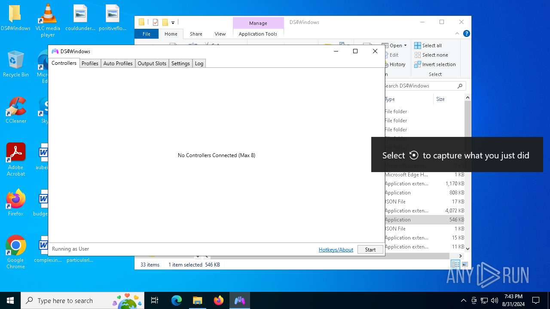
Task: Open the View ribbon tab in Explorer
Action: [220, 34]
